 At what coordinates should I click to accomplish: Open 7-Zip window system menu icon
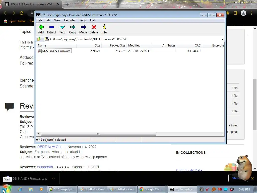[38, 15]
